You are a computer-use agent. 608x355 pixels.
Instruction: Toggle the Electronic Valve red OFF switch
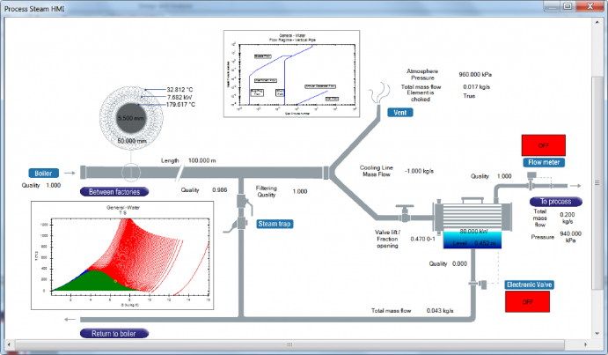click(527, 301)
